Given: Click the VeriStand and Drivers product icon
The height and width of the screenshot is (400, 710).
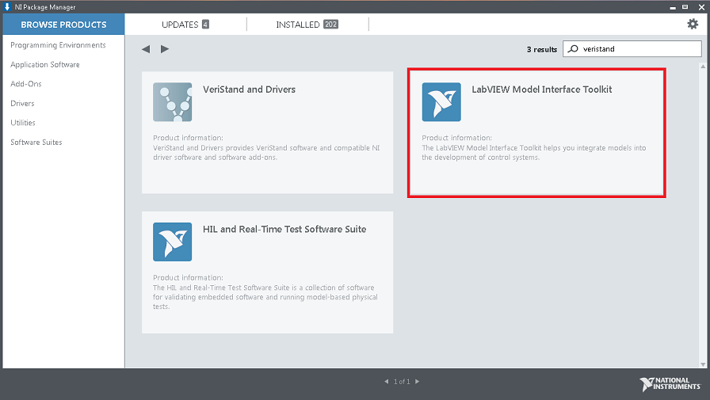Looking at the screenshot, I should coord(172,102).
